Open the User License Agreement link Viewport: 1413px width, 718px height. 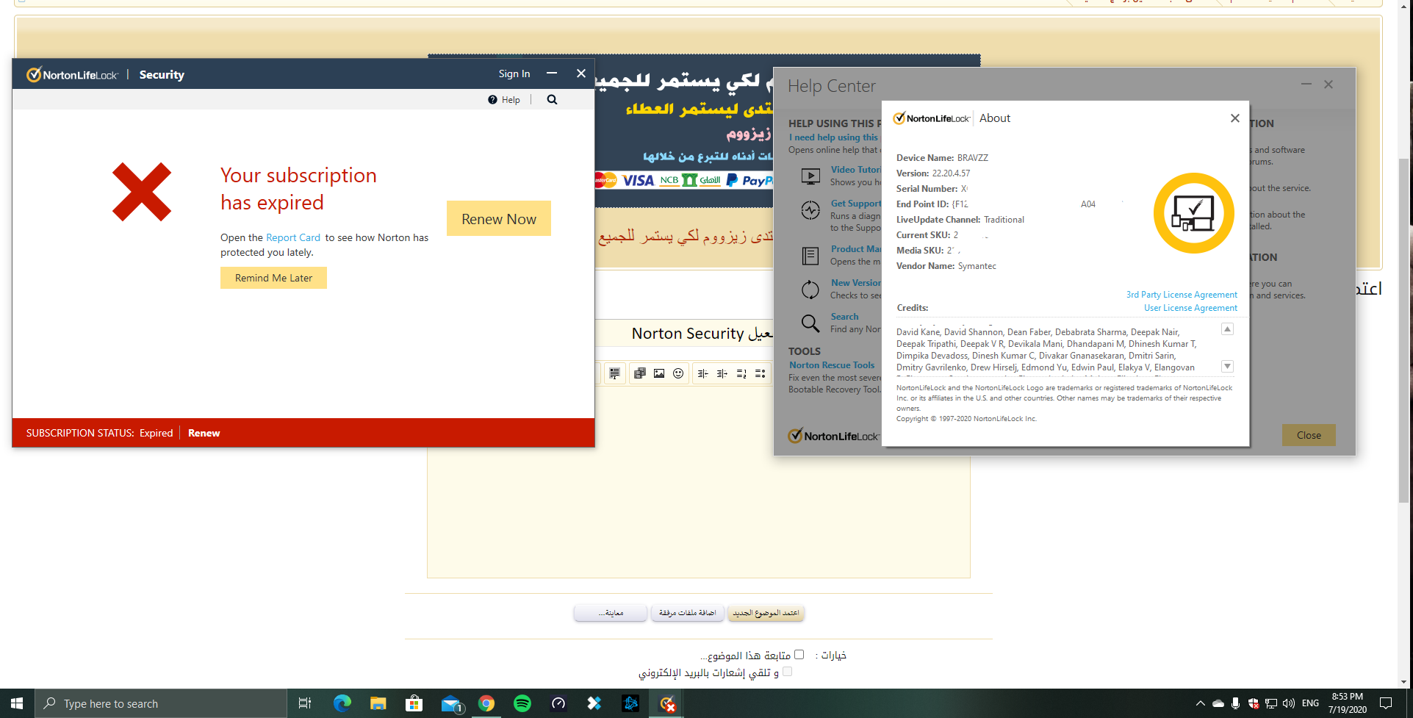click(1190, 308)
